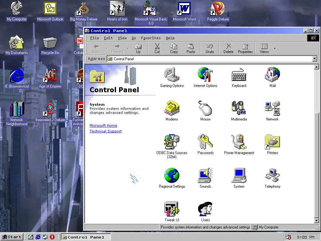This screenshot has width=321, height=241.
Task: Open the Gaming Options applet
Action: (172, 77)
